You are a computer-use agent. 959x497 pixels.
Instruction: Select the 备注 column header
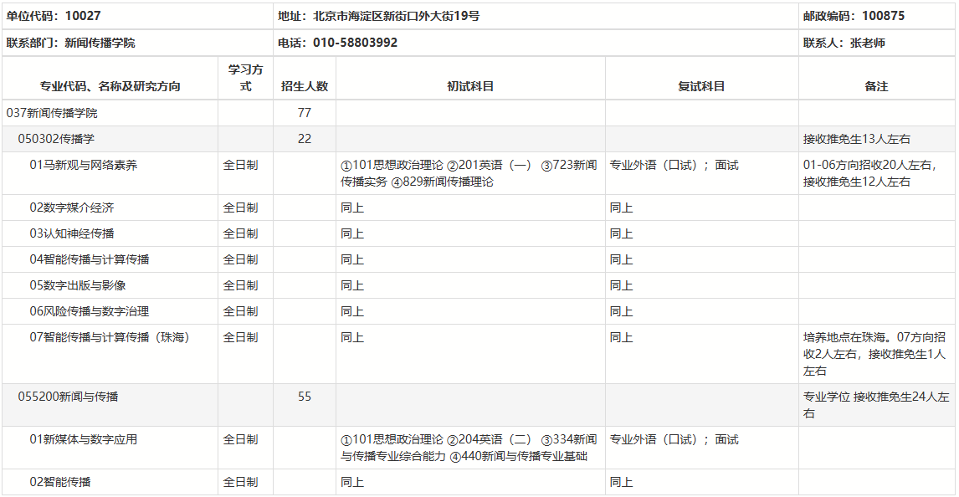click(876, 86)
